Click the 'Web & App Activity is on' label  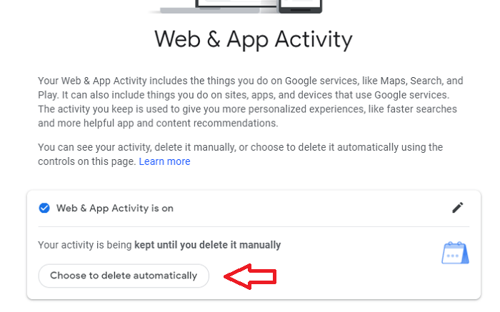click(115, 208)
